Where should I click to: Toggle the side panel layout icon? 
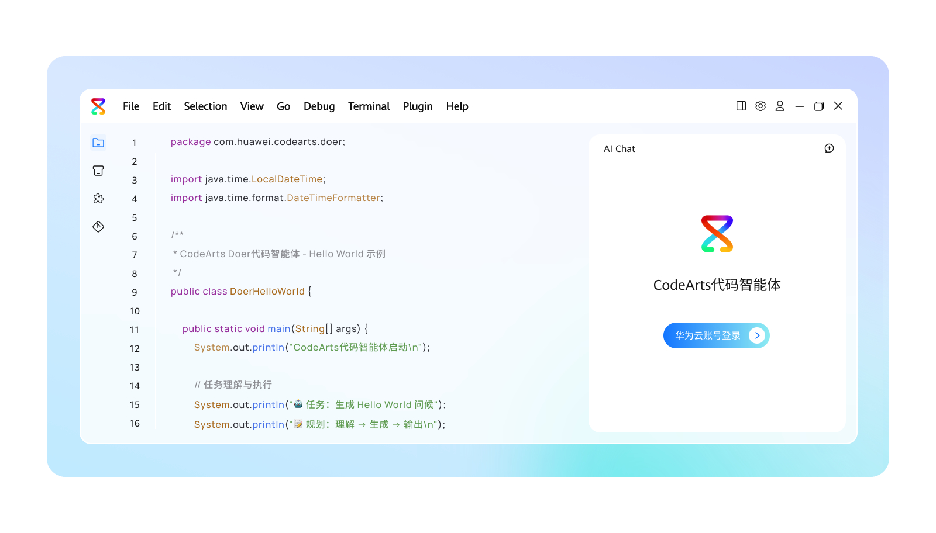[x=741, y=106]
